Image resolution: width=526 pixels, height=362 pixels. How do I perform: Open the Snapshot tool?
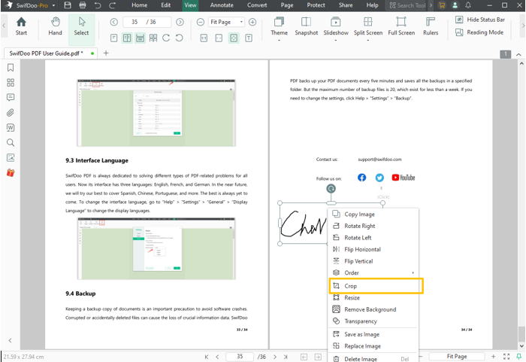point(307,26)
